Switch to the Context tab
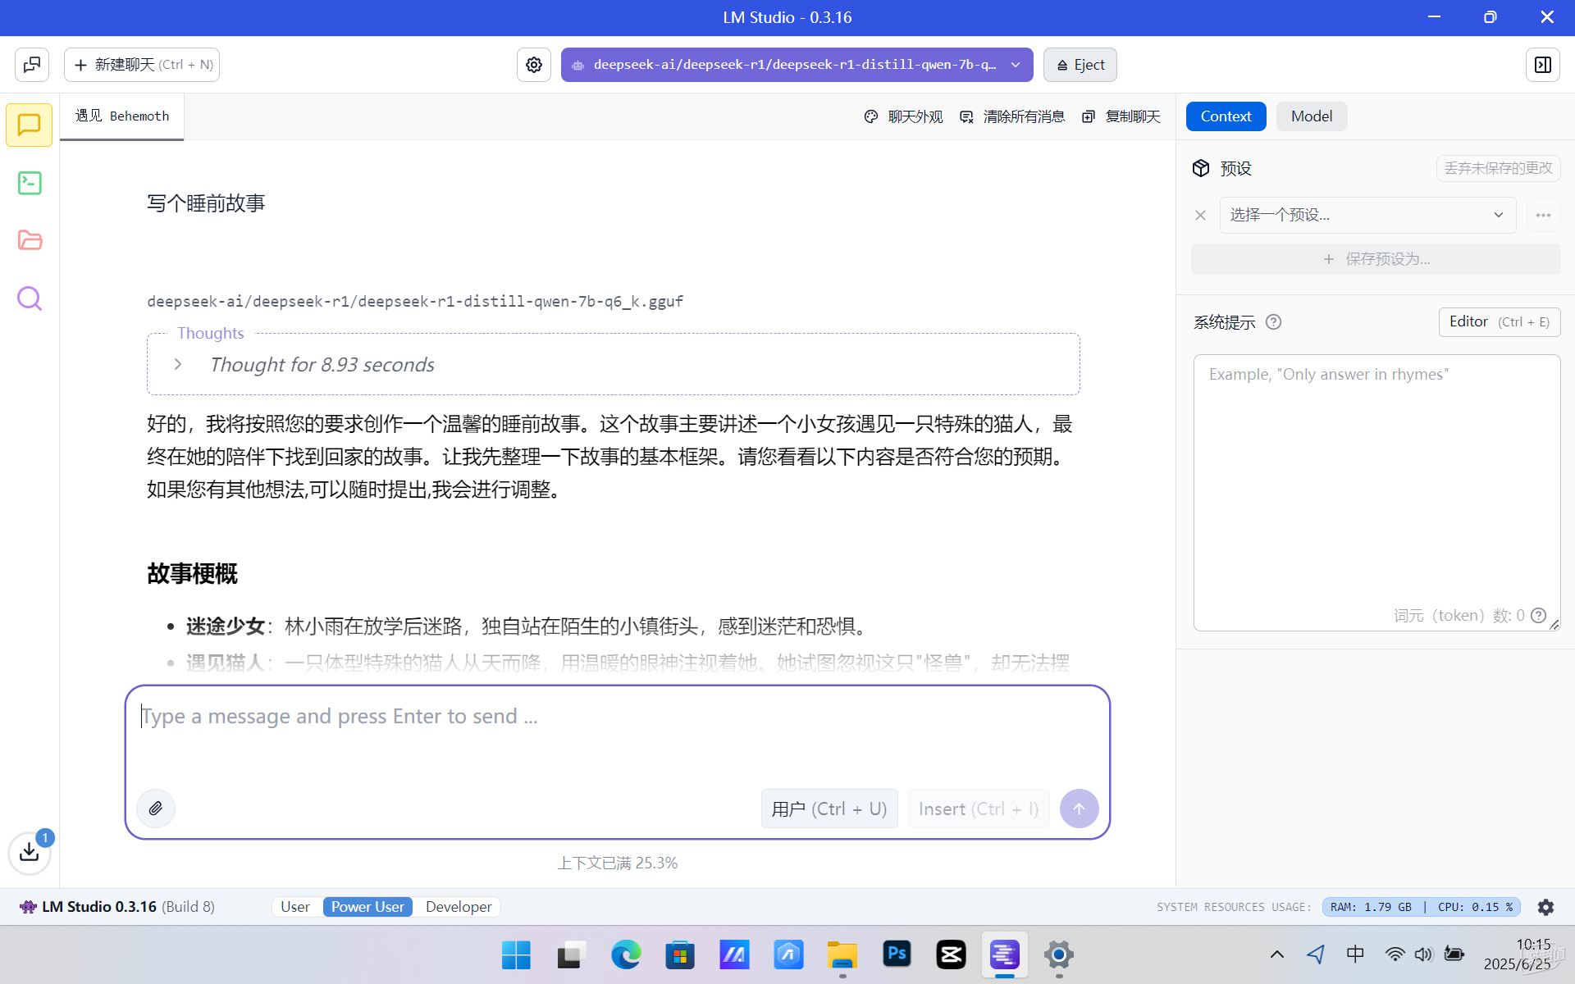1575x984 pixels. tap(1226, 116)
